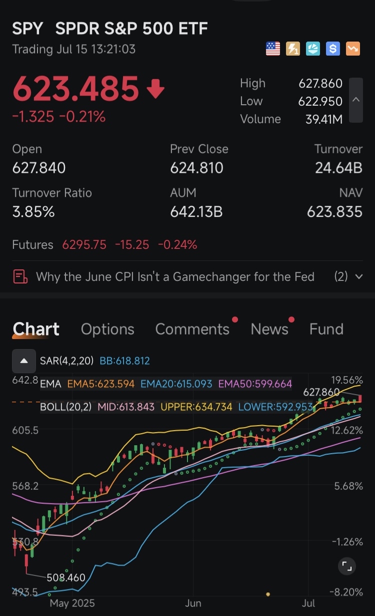Tap the Turnover value 24.64B
Image resolution: width=375 pixels, height=616 pixels.
point(339,168)
